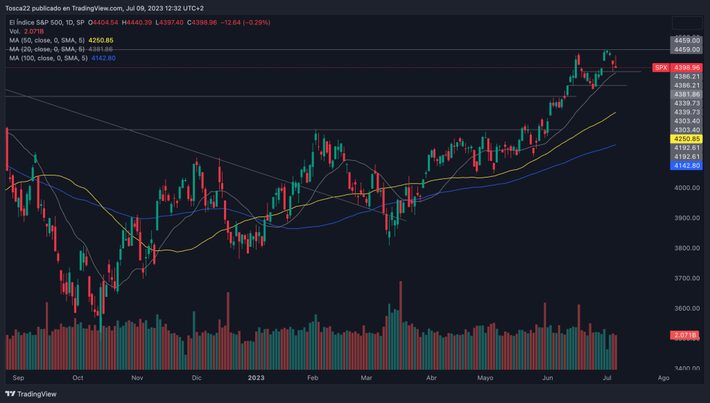Click the red 4398.96 current price label
This screenshot has width=710, height=403.
(686, 67)
